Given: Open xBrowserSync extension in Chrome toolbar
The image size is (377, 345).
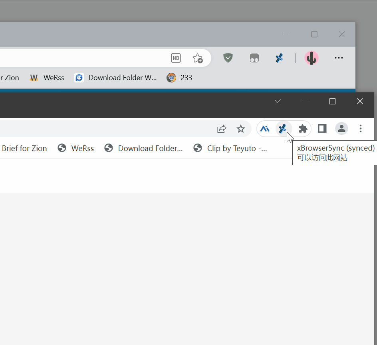Looking at the screenshot, I should coord(283,129).
